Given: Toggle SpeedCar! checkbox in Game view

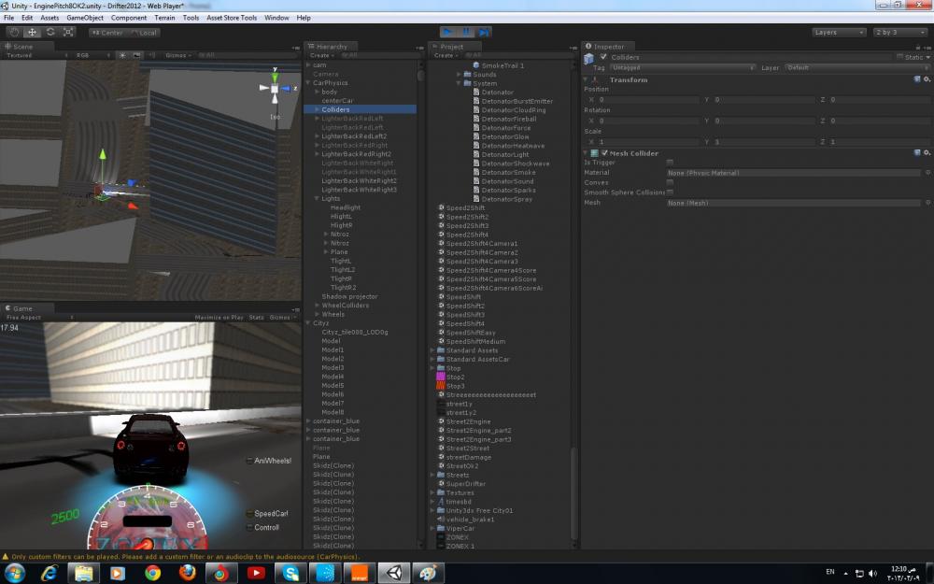Looking at the screenshot, I should point(249,514).
